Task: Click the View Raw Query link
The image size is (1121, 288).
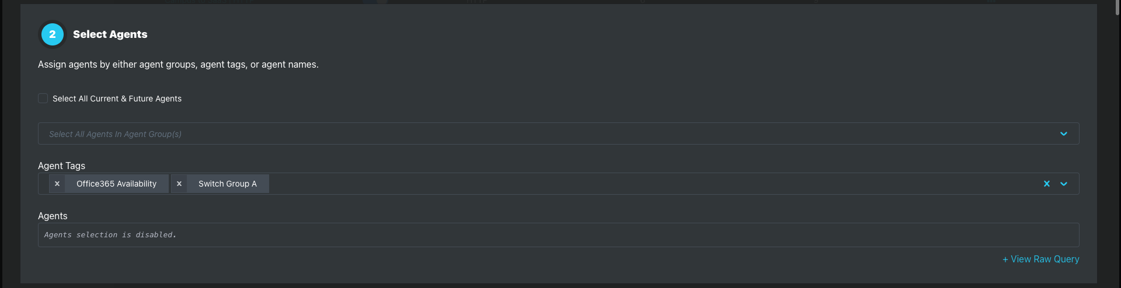Action: [1041, 259]
